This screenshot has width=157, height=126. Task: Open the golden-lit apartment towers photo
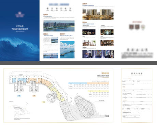point(98,15)
